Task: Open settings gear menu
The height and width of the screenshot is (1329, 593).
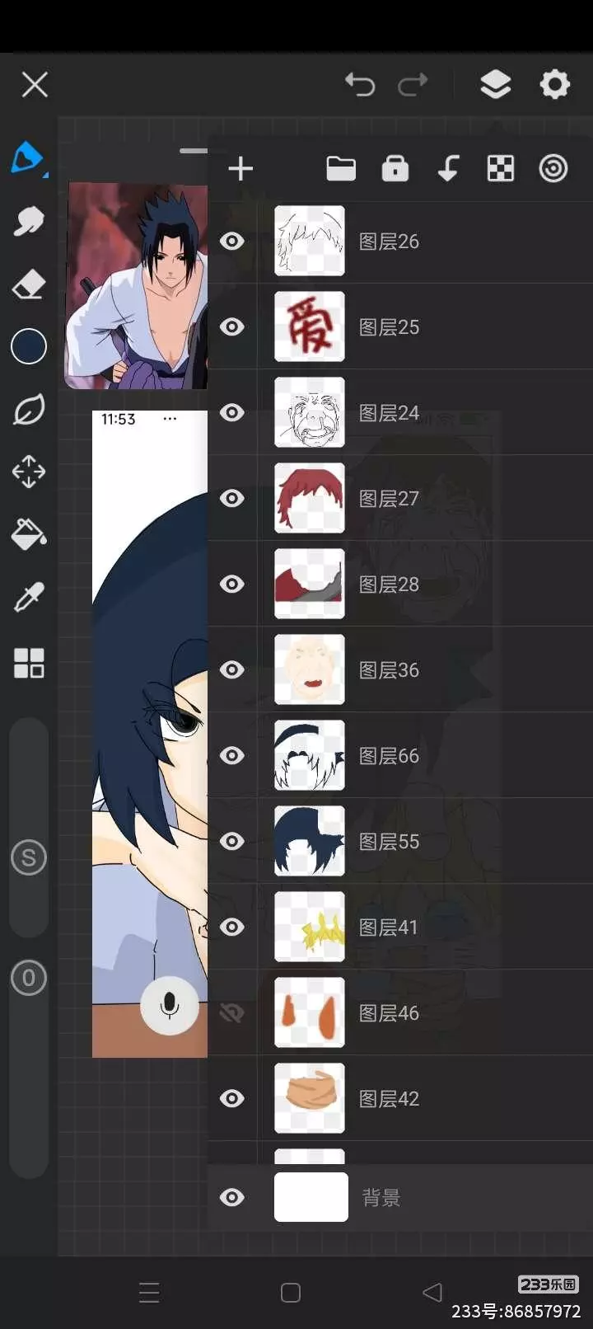Action: (x=554, y=84)
